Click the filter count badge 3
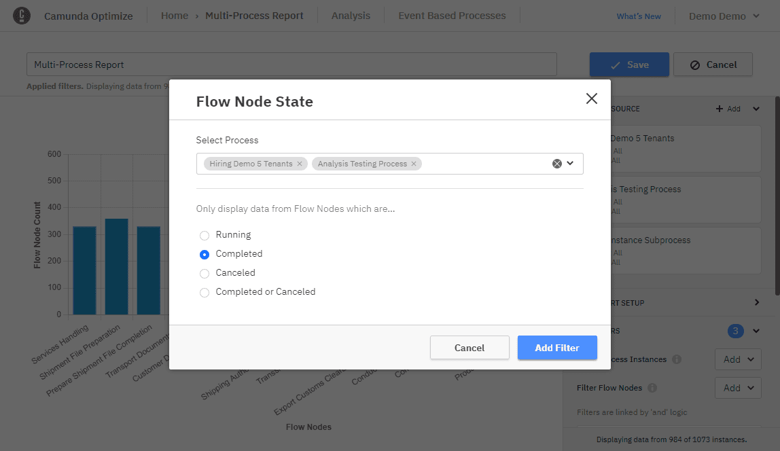780x451 pixels. (x=736, y=331)
